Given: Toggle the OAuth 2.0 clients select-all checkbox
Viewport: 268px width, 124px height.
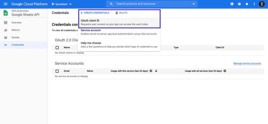Looking at the screenshot, I should (57, 48).
